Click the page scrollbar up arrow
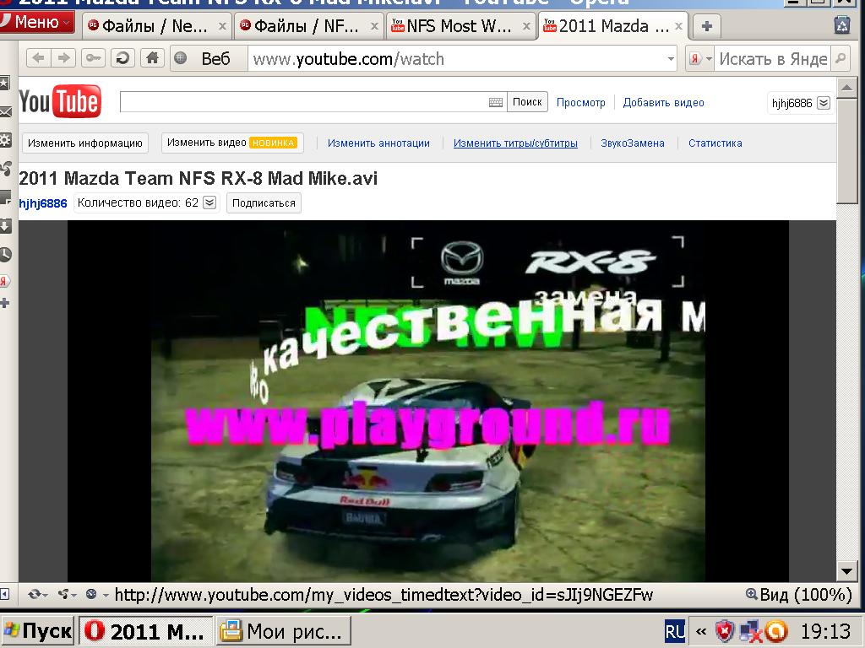 click(x=846, y=88)
